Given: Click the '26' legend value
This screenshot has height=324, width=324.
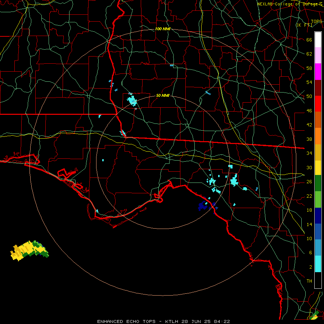Looking at the screenshot, I should [309, 182].
